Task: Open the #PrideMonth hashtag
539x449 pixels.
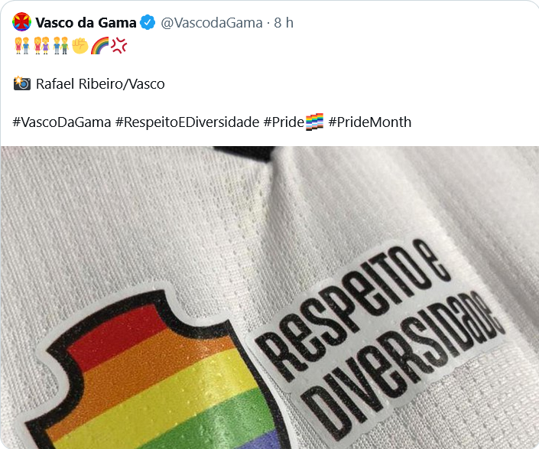Action: coord(370,122)
